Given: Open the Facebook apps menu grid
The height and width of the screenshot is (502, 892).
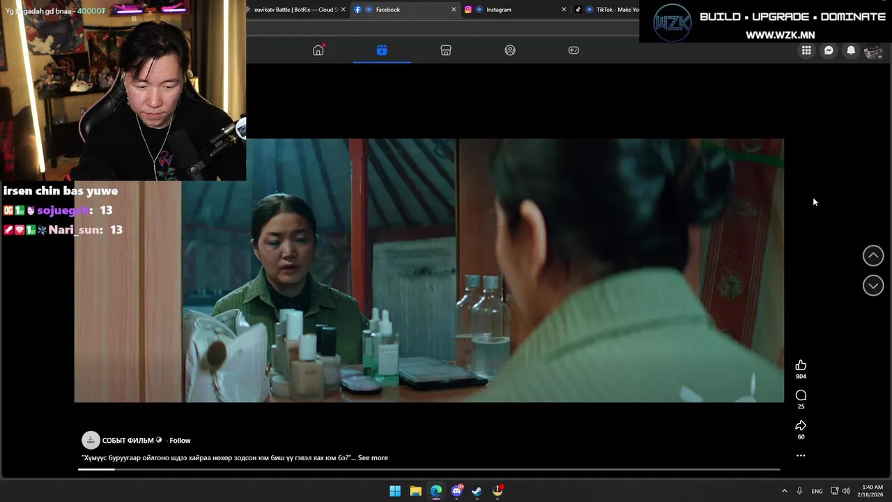Looking at the screenshot, I should pyautogui.click(x=806, y=50).
